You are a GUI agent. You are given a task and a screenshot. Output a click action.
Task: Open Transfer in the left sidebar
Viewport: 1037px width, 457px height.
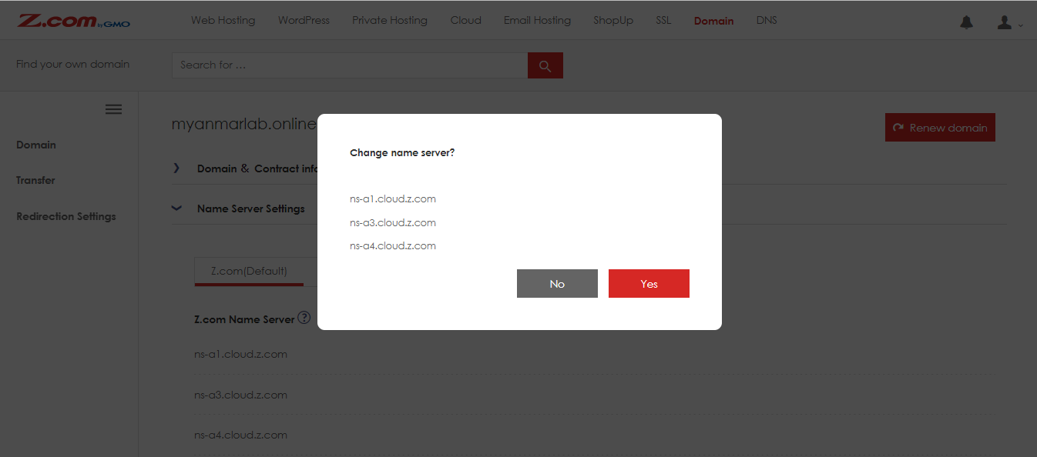pyautogui.click(x=35, y=180)
